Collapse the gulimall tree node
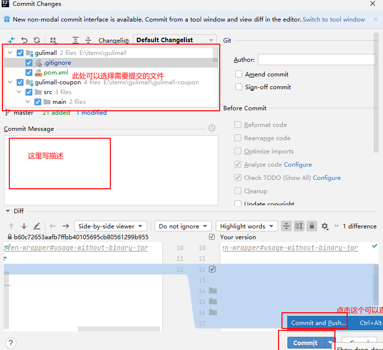Screen dimensions: 383x350 pyautogui.click(x=10, y=53)
